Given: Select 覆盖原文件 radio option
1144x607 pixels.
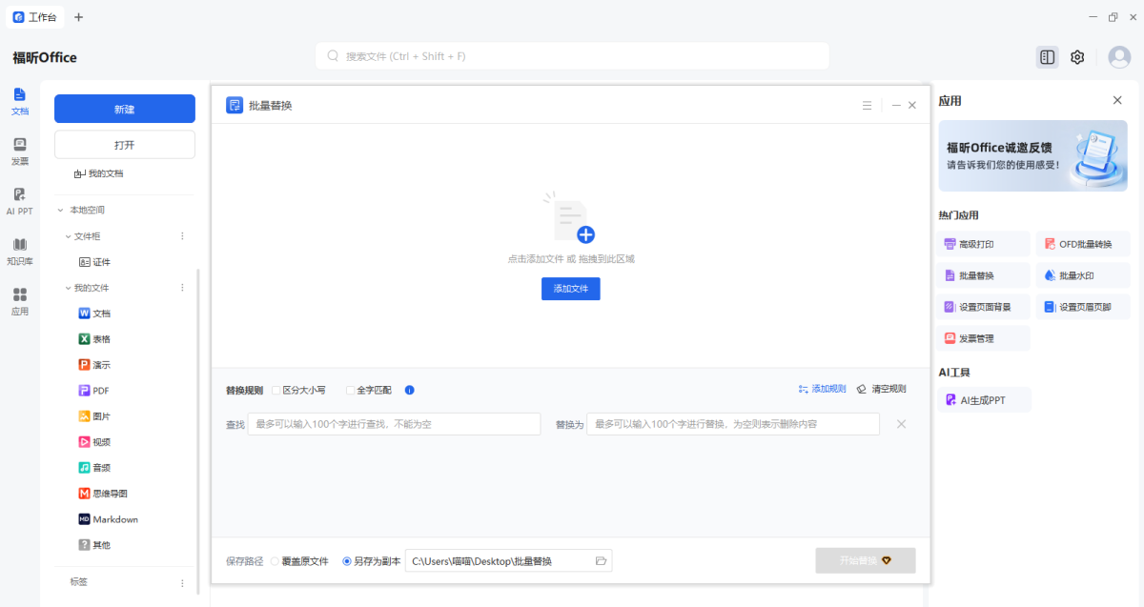Looking at the screenshot, I should coord(276,561).
